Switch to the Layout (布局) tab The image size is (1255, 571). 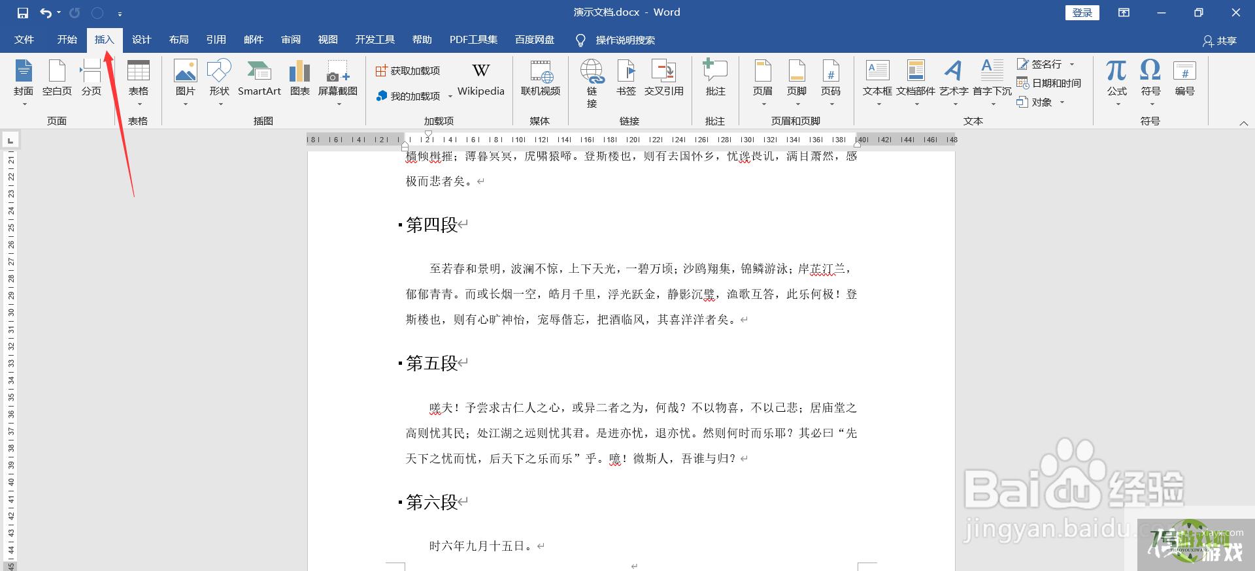(178, 40)
